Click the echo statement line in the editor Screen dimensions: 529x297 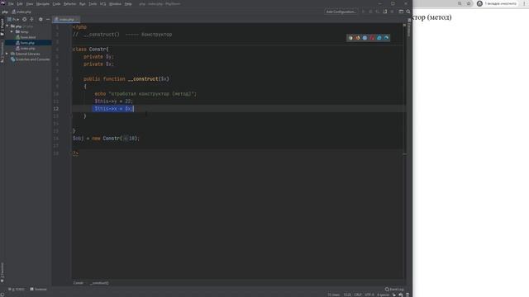(145, 94)
